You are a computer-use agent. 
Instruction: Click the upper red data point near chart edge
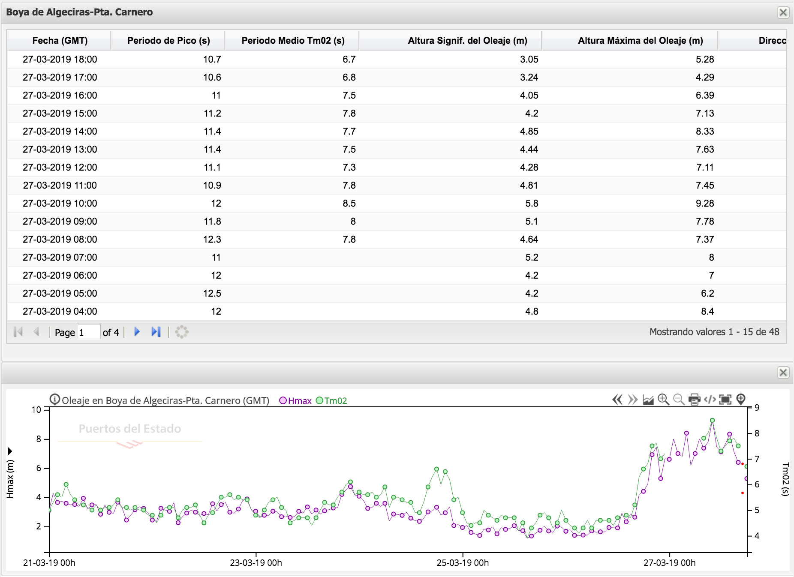click(743, 464)
